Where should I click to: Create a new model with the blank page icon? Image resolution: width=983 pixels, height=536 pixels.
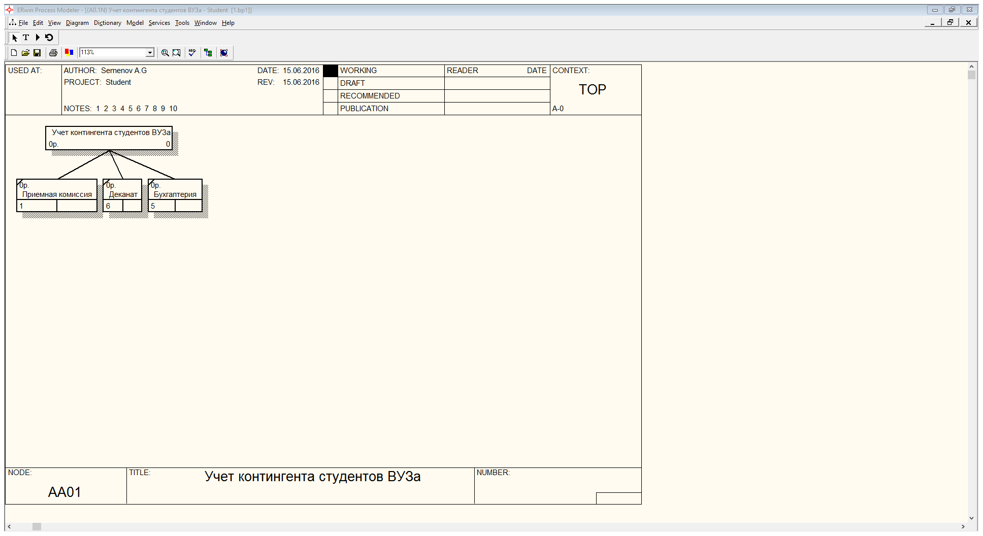14,53
